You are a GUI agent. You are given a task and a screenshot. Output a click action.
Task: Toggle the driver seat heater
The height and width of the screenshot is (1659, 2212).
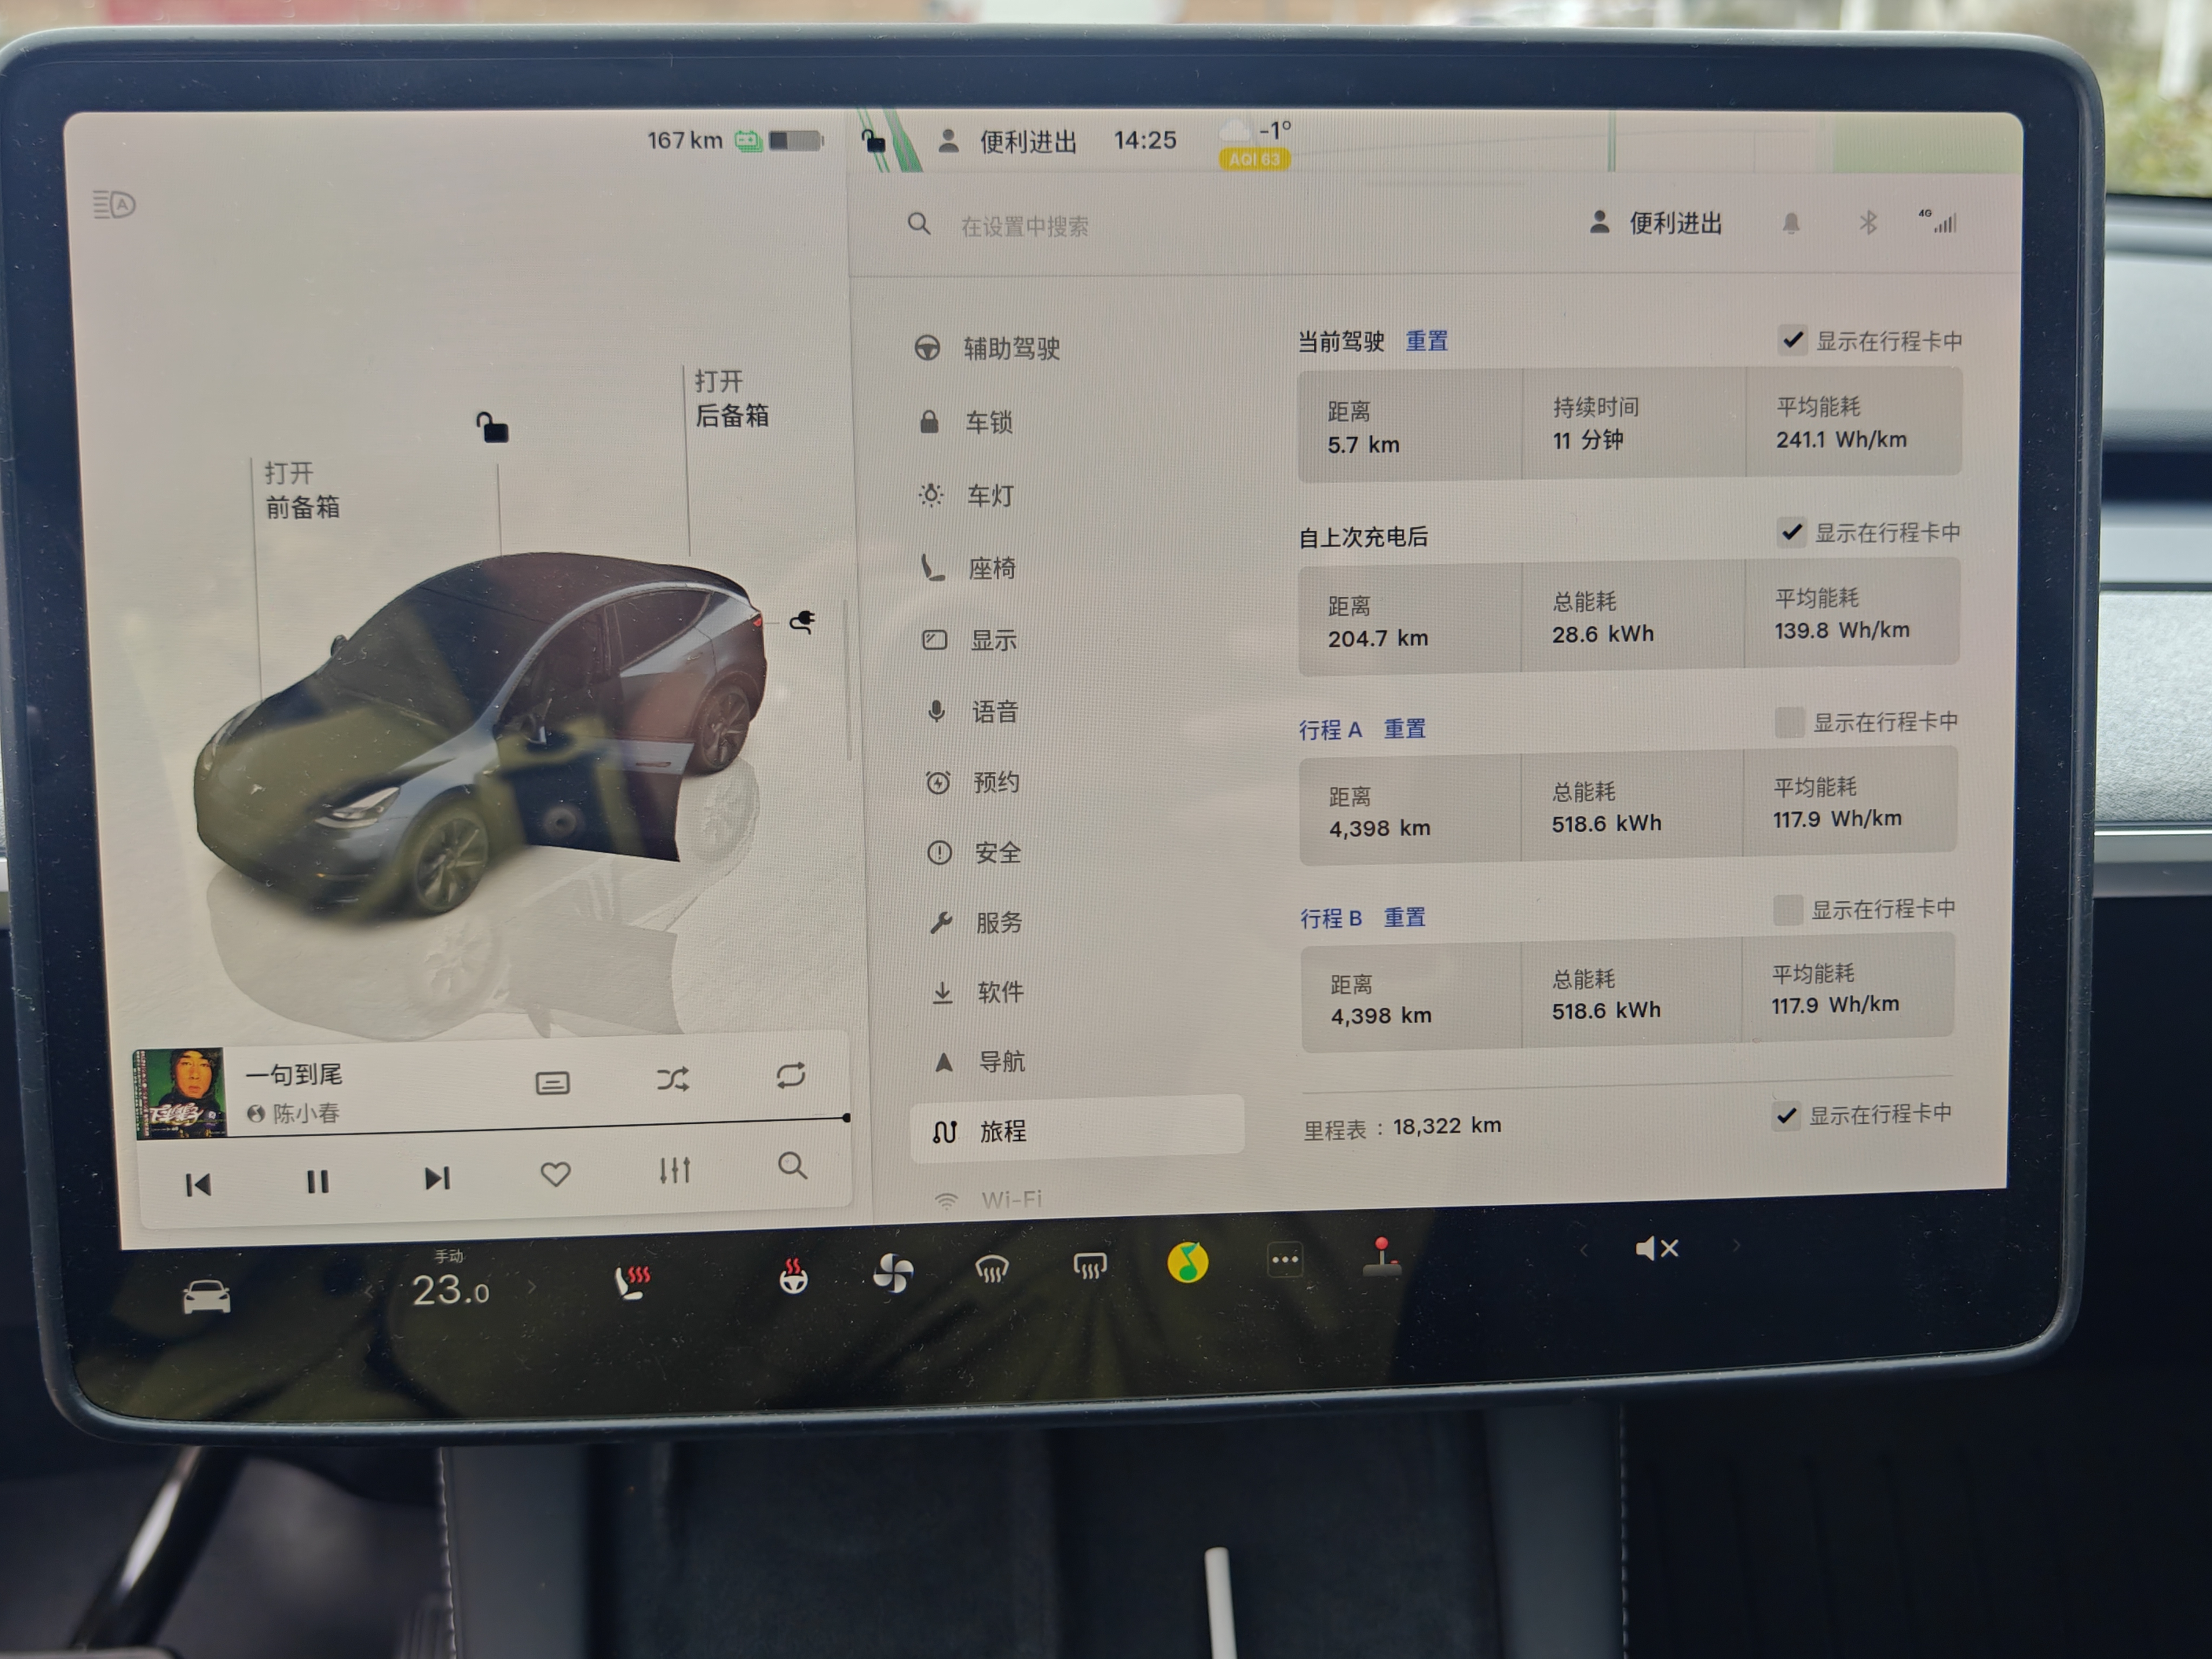coord(632,1282)
